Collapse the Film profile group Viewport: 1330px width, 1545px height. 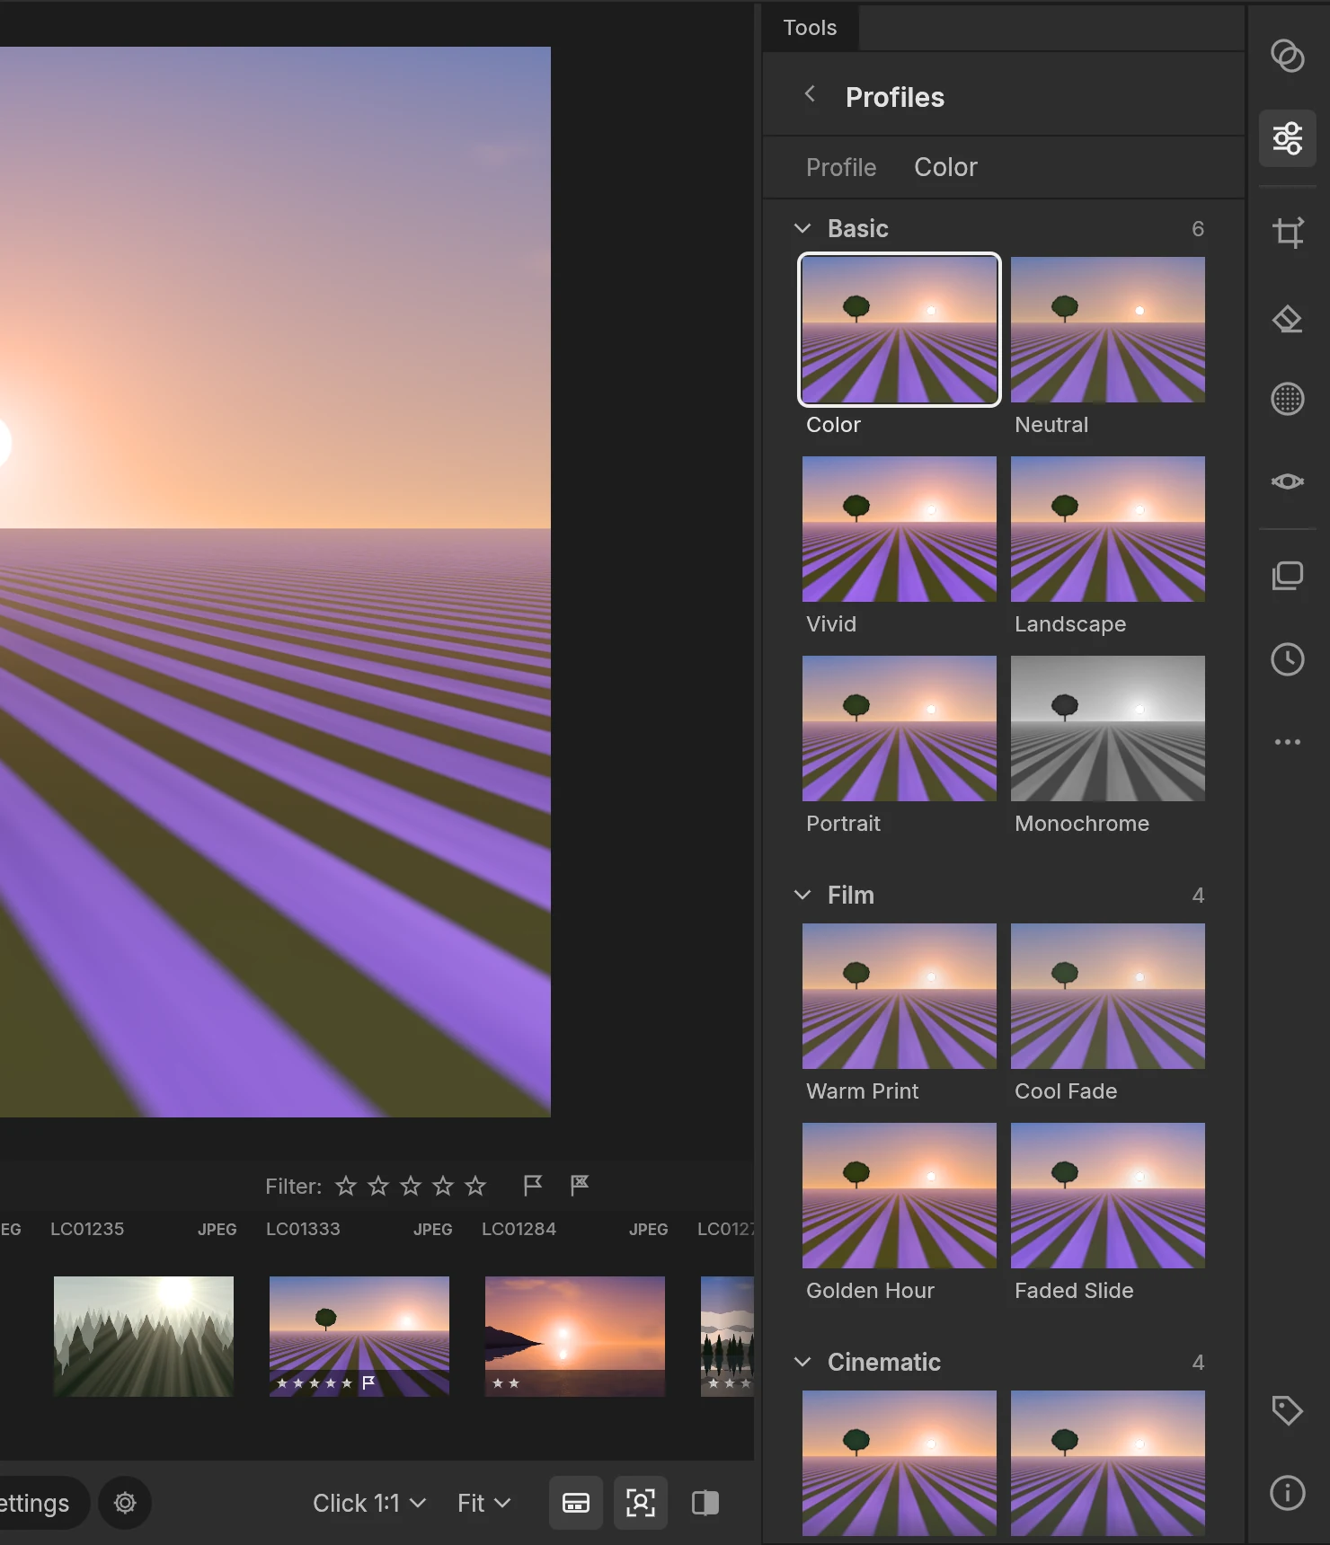click(x=802, y=895)
